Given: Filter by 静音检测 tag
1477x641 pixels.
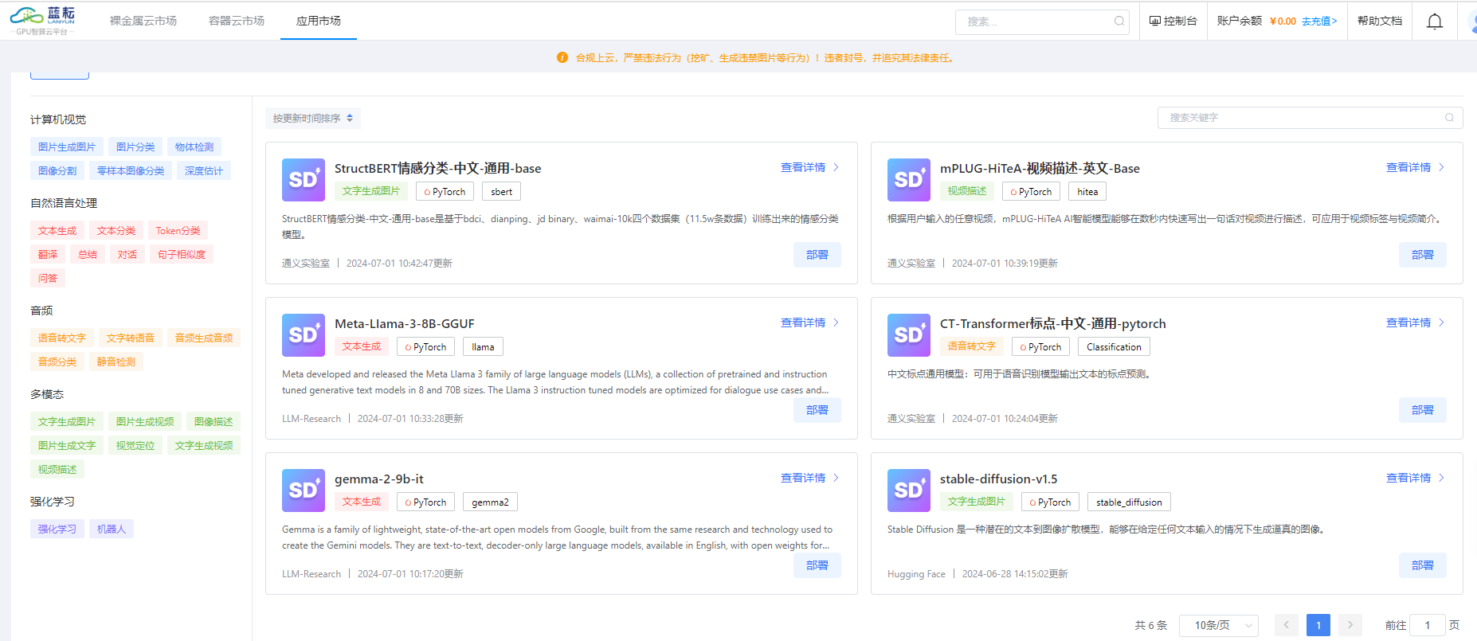Looking at the screenshot, I should pos(116,362).
